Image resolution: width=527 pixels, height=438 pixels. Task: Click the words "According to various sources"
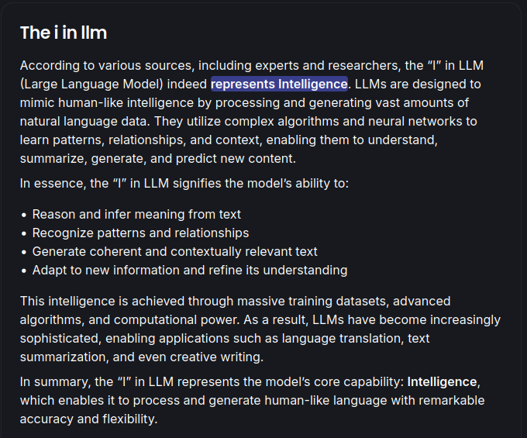click(x=101, y=65)
